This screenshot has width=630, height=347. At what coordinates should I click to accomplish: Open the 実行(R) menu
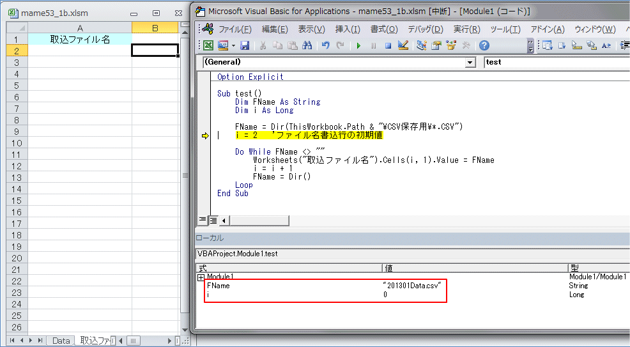466,29
